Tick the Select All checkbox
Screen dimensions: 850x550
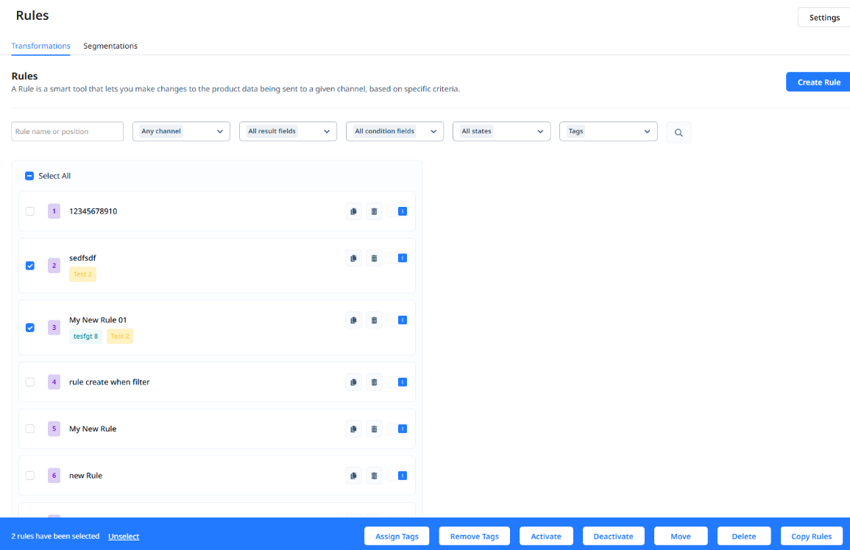pos(29,176)
